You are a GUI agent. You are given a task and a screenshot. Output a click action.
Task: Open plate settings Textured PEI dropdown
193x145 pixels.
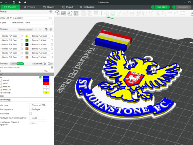click(x=38, y=105)
